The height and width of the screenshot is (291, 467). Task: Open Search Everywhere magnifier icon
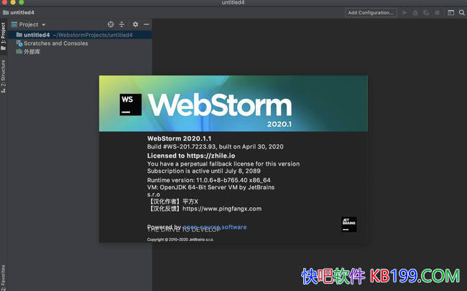[461, 12]
